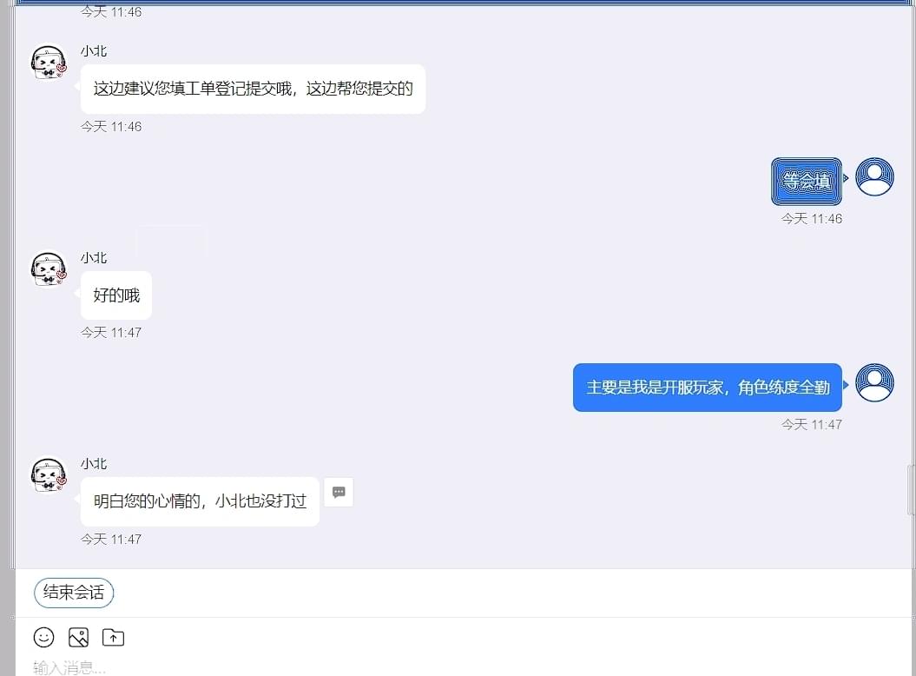The image size is (916, 676).
Task: Click the send image icon
Action: [78, 638]
